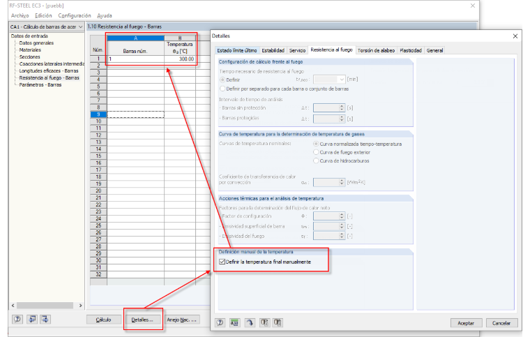This screenshot has width=530, height=337.
Task: Click load saved settings icon in Detalles
Action: (x=264, y=322)
